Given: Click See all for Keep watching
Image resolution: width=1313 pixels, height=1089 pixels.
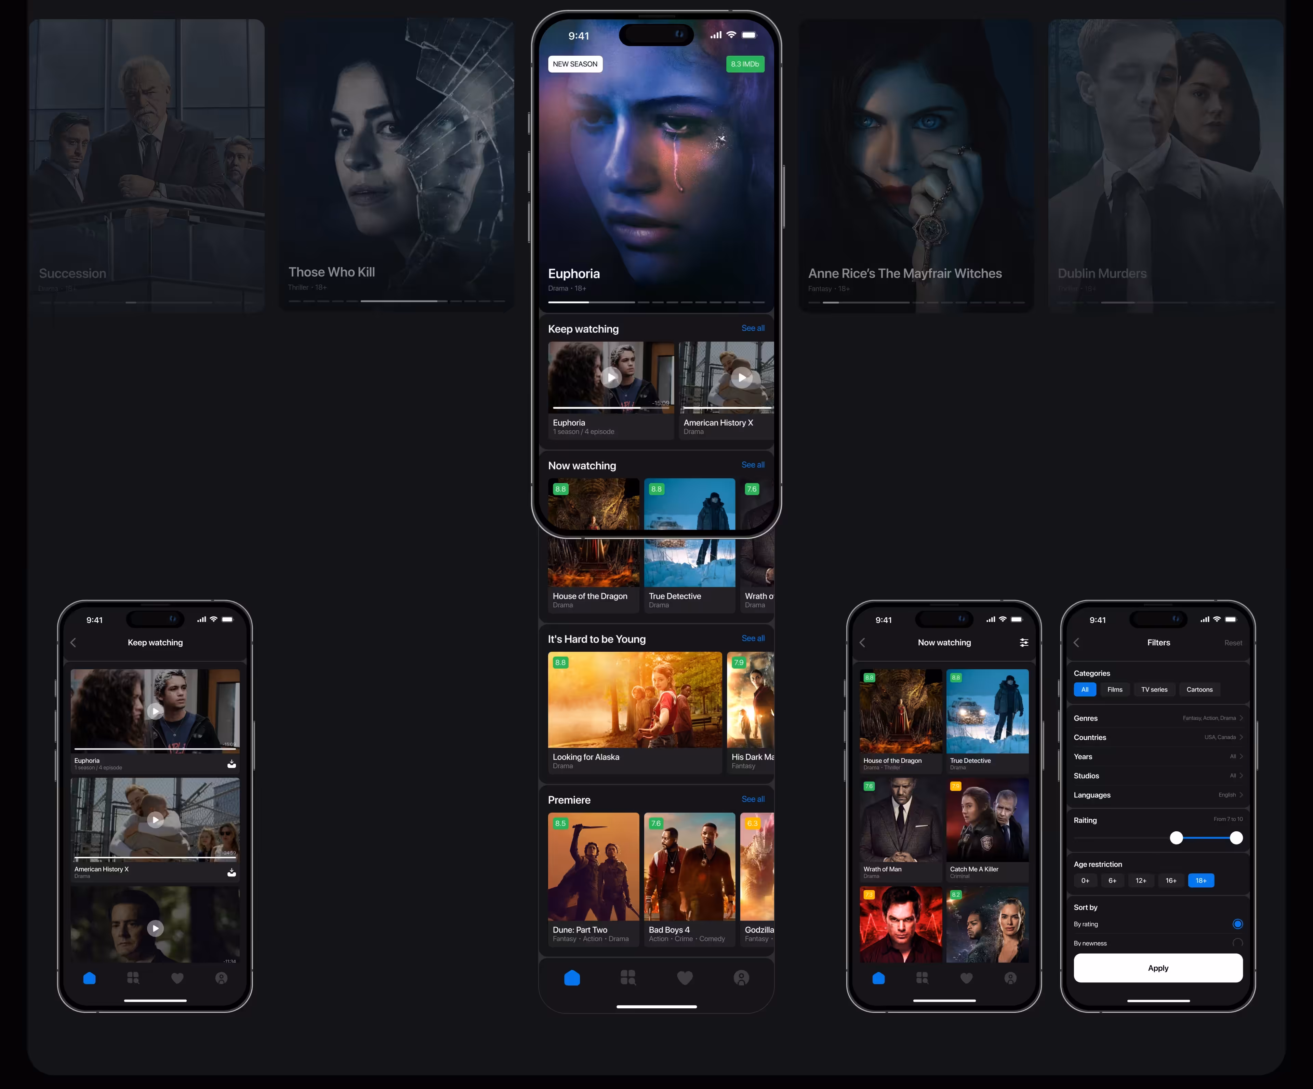Looking at the screenshot, I should (753, 328).
